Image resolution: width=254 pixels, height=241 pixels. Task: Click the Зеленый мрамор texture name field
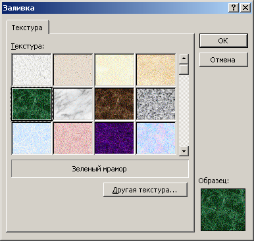[x=100, y=169]
